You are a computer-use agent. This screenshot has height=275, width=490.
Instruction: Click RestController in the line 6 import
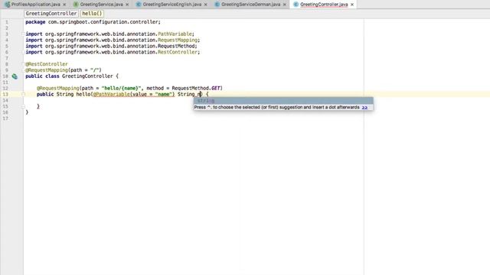[178, 52]
